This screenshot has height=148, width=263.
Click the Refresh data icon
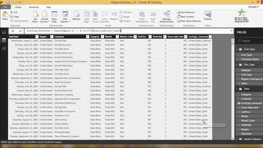pyautogui.click(x=76, y=16)
